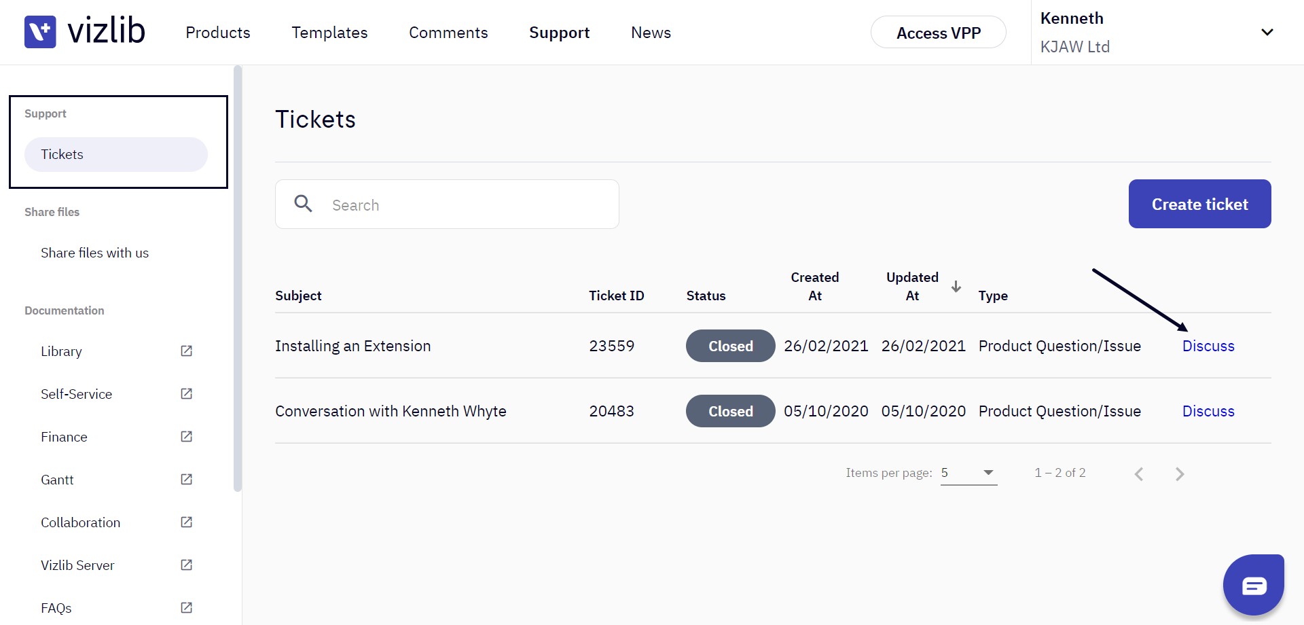Click the Conversation with Kenneth Whyte subject

(391, 411)
